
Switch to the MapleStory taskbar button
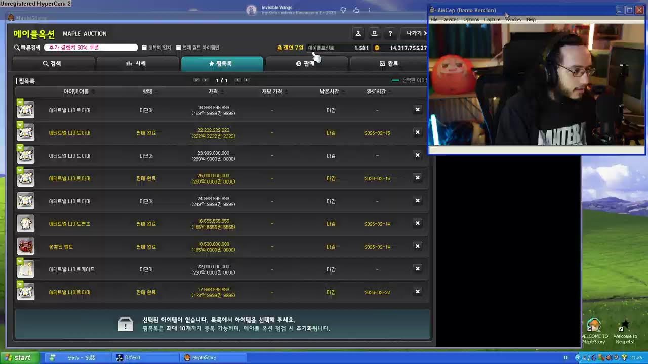click(x=213, y=357)
